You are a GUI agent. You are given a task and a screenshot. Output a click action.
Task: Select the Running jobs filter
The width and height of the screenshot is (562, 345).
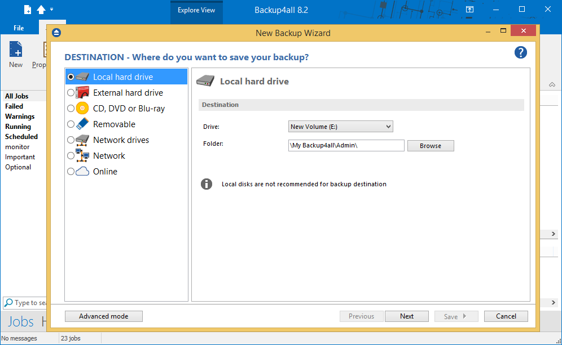[x=18, y=127]
